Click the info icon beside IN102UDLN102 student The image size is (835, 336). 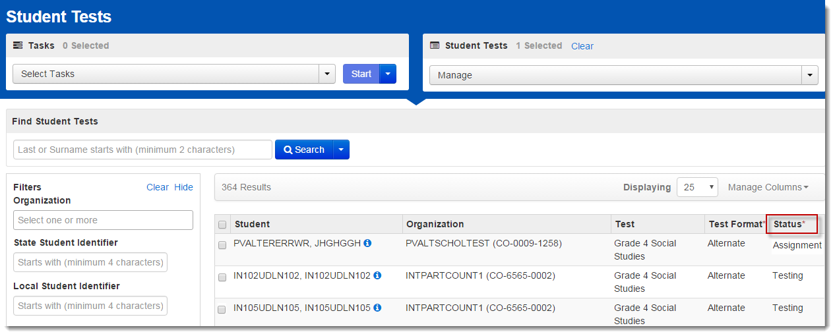click(x=377, y=275)
